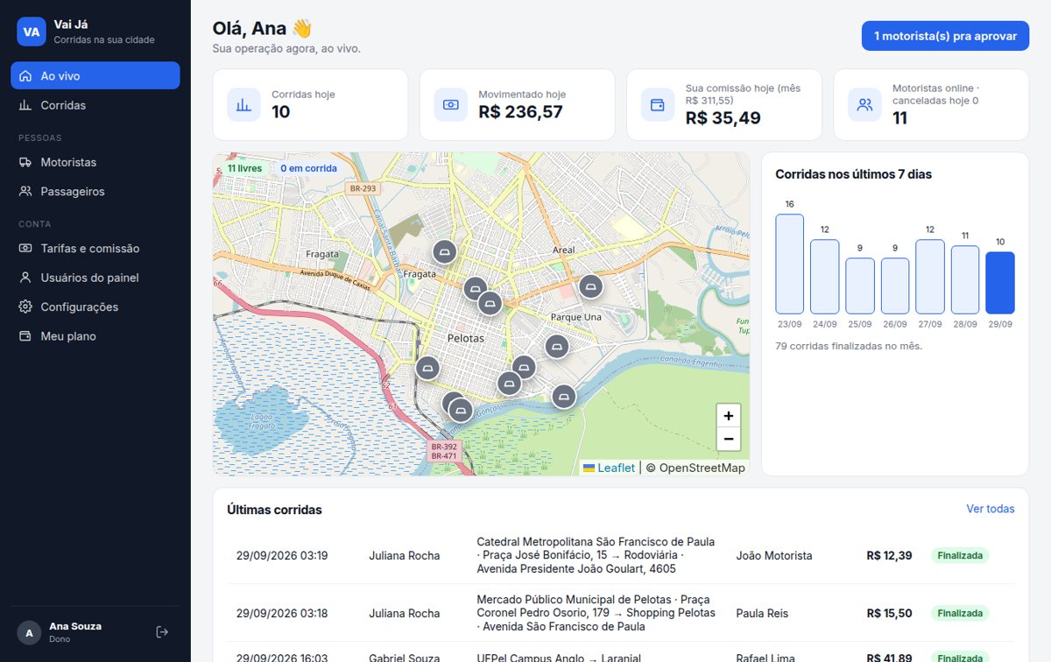Select the 24/09 bar in chart
The image size is (1051, 662).
(824, 277)
